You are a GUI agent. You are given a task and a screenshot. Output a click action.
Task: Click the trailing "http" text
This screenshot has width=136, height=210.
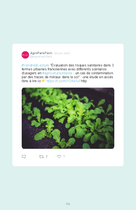pos(84,81)
